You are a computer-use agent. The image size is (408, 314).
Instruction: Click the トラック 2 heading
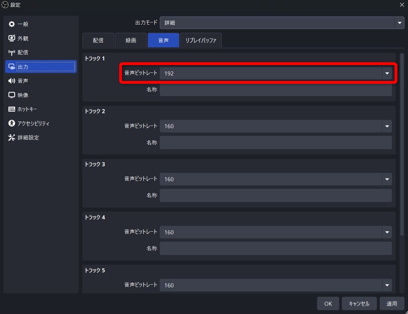95,111
